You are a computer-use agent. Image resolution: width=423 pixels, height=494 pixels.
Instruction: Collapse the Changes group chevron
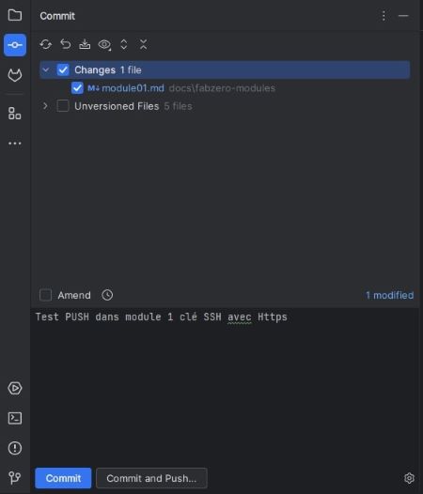point(46,69)
